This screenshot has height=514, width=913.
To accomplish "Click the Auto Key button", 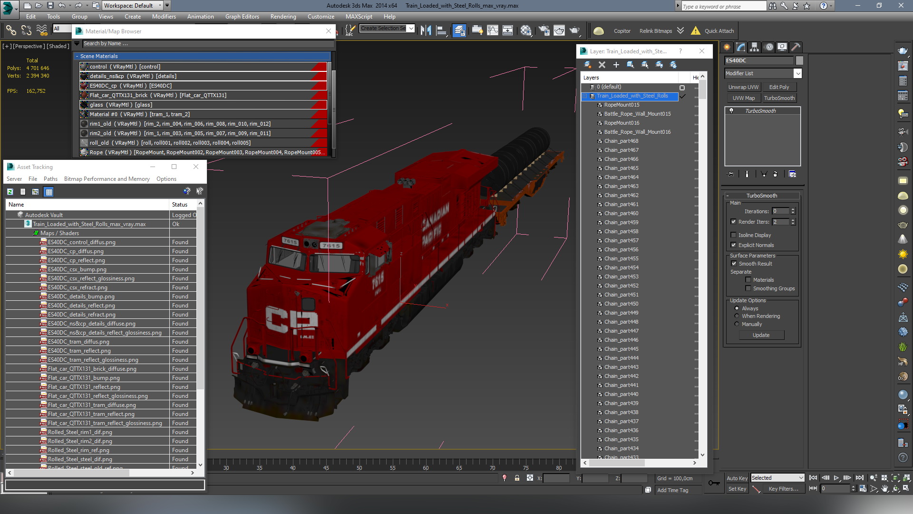I will click(737, 478).
